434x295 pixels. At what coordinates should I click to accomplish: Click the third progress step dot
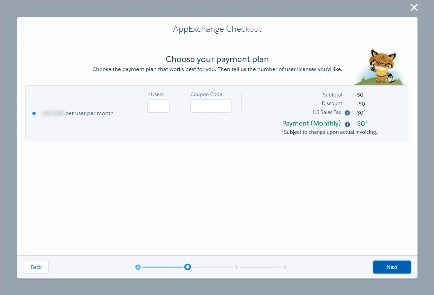[236, 267]
